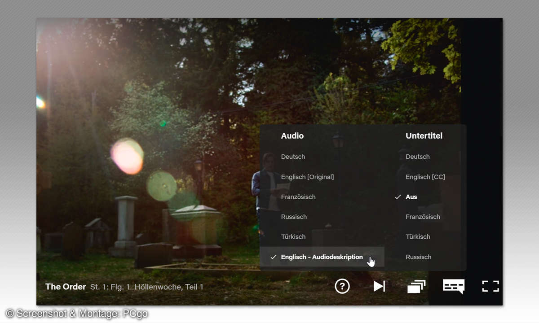Skip to next episode
This screenshot has height=323, width=539.
coord(380,286)
